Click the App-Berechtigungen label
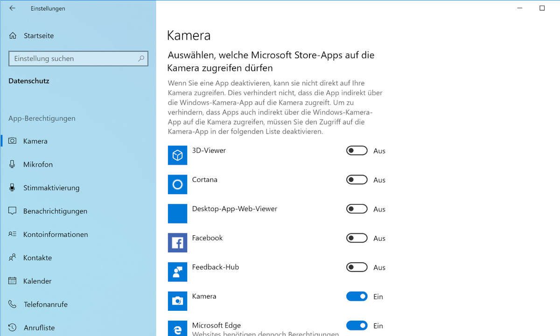560x336 pixels. tap(42, 119)
